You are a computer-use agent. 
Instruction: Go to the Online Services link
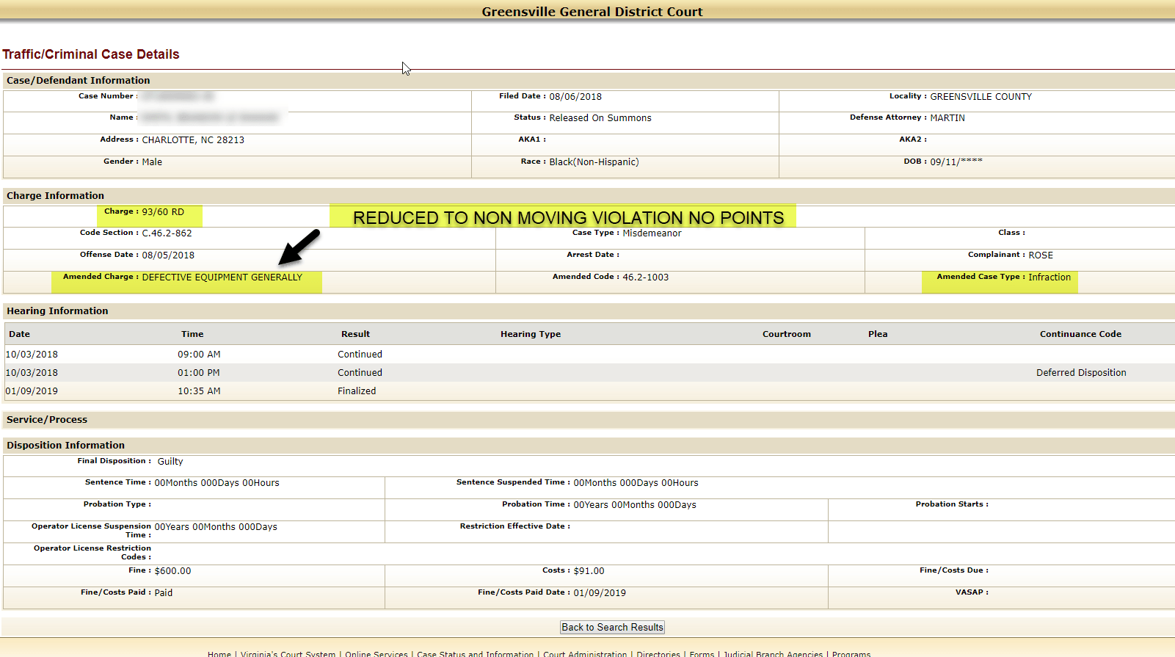pos(376,653)
